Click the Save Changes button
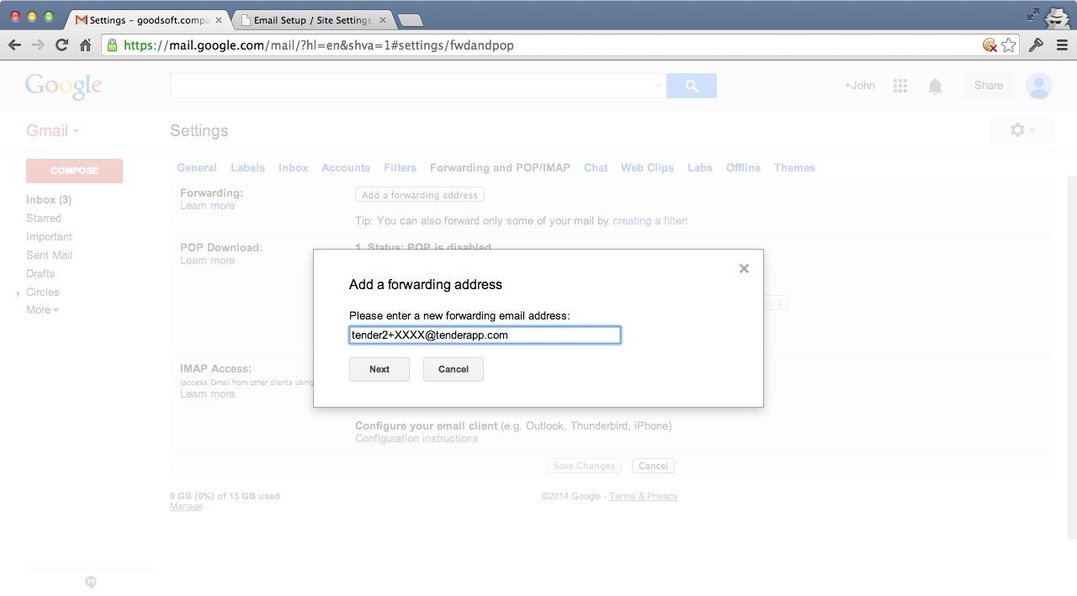The image size is (1077, 596). tap(585, 466)
